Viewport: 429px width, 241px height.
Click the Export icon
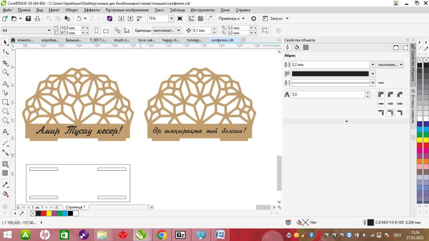click(130, 18)
